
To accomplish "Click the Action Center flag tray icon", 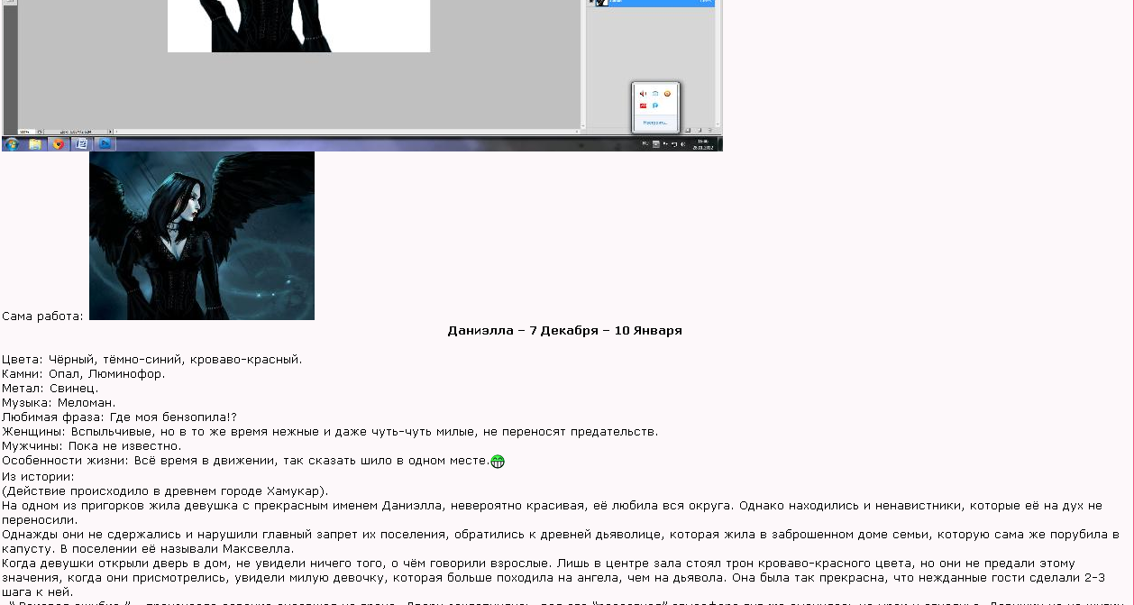I will [x=665, y=144].
